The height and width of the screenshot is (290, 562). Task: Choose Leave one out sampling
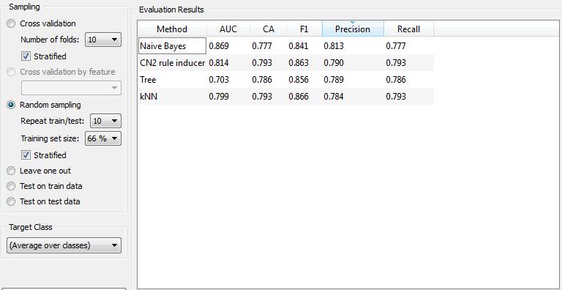[x=11, y=171]
